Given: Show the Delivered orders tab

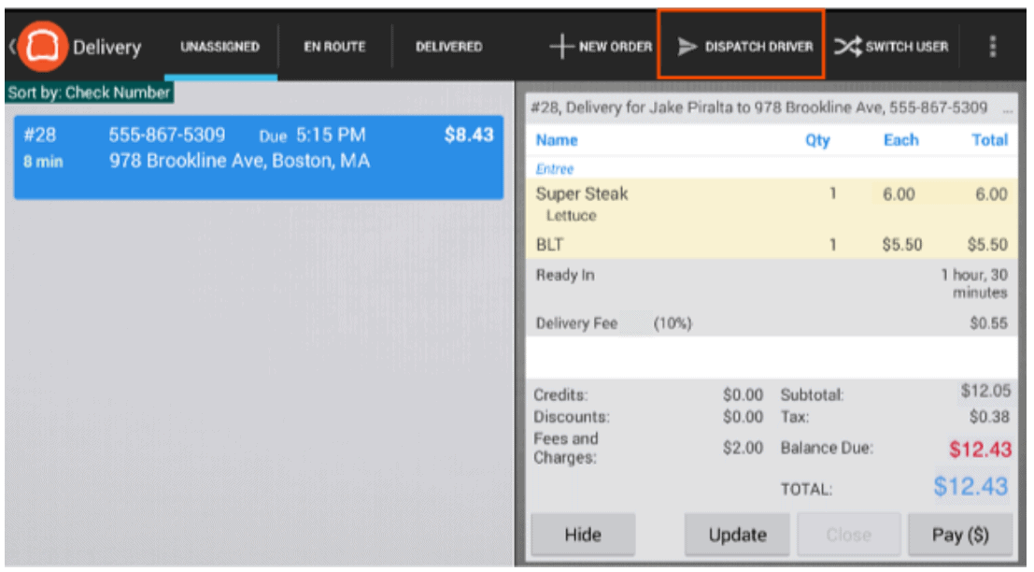Looking at the screenshot, I should [x=448, y=47].
